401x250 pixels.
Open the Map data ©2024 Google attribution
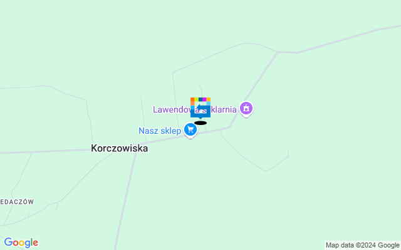pyautogui.click(x=362, y=246)
